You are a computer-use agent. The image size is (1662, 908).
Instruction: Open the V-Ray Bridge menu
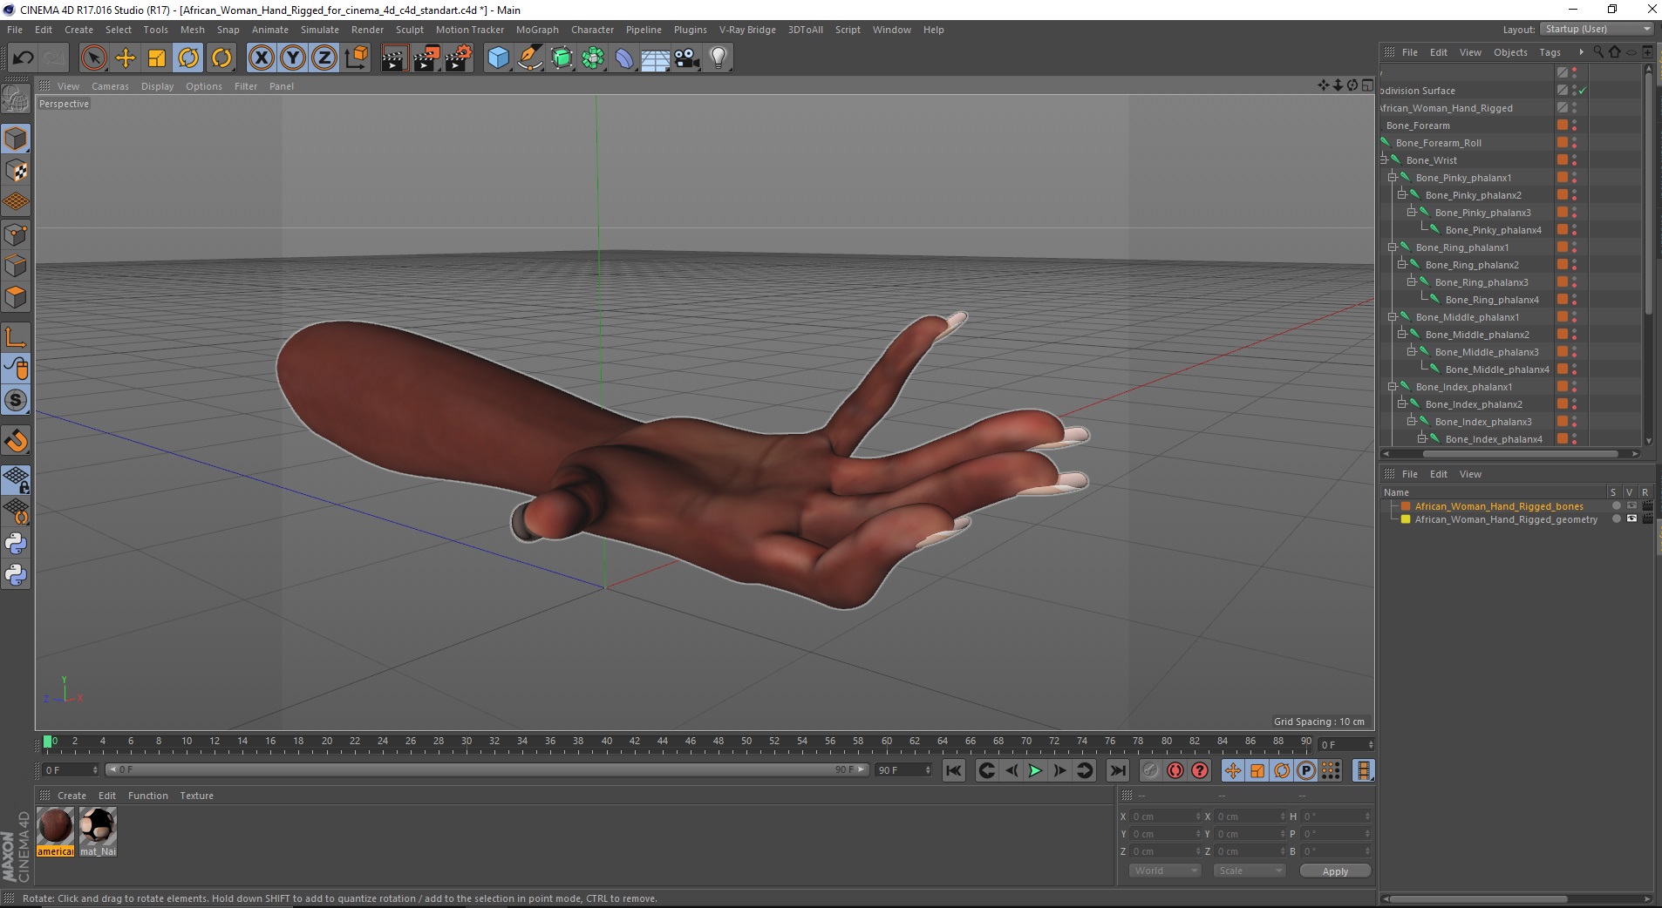point(747,30)
